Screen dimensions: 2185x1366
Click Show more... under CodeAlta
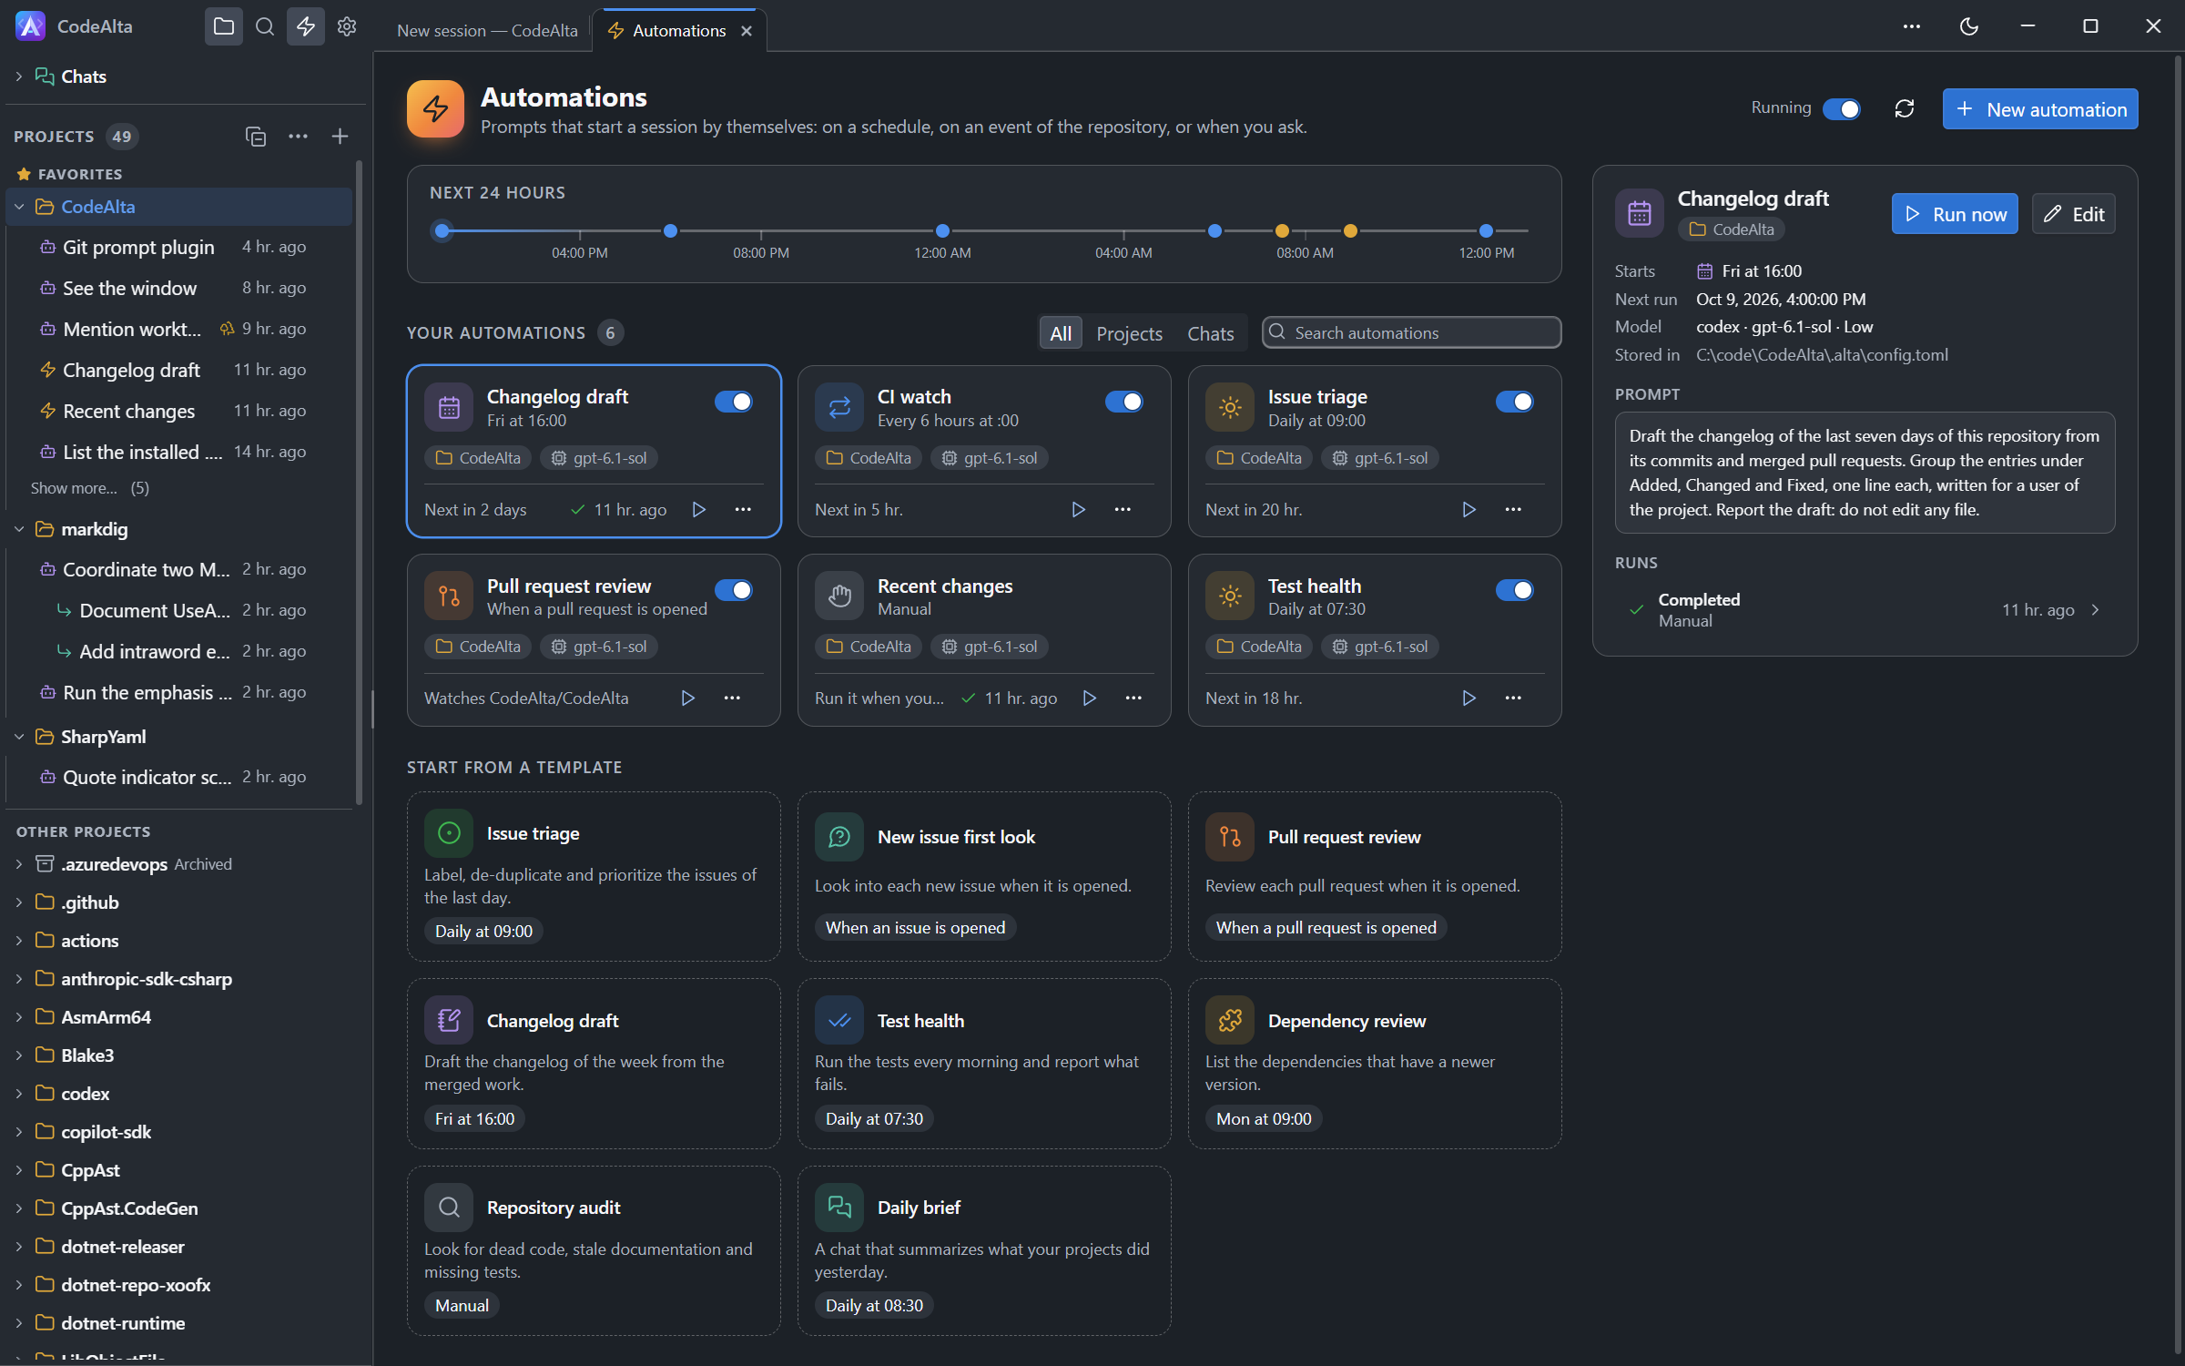coord(74,488)
